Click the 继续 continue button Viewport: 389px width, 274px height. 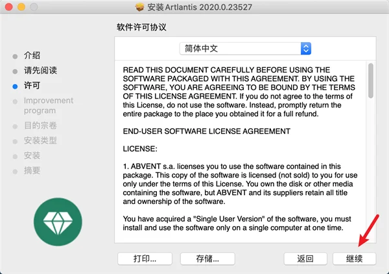tap(354, 258)
